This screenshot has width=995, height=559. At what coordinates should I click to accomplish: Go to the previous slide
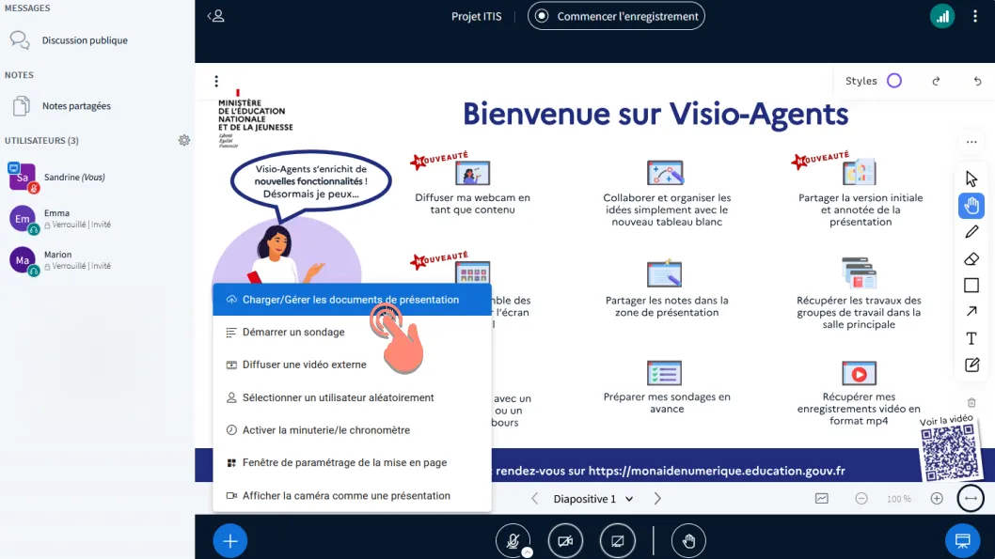(535, 499)
